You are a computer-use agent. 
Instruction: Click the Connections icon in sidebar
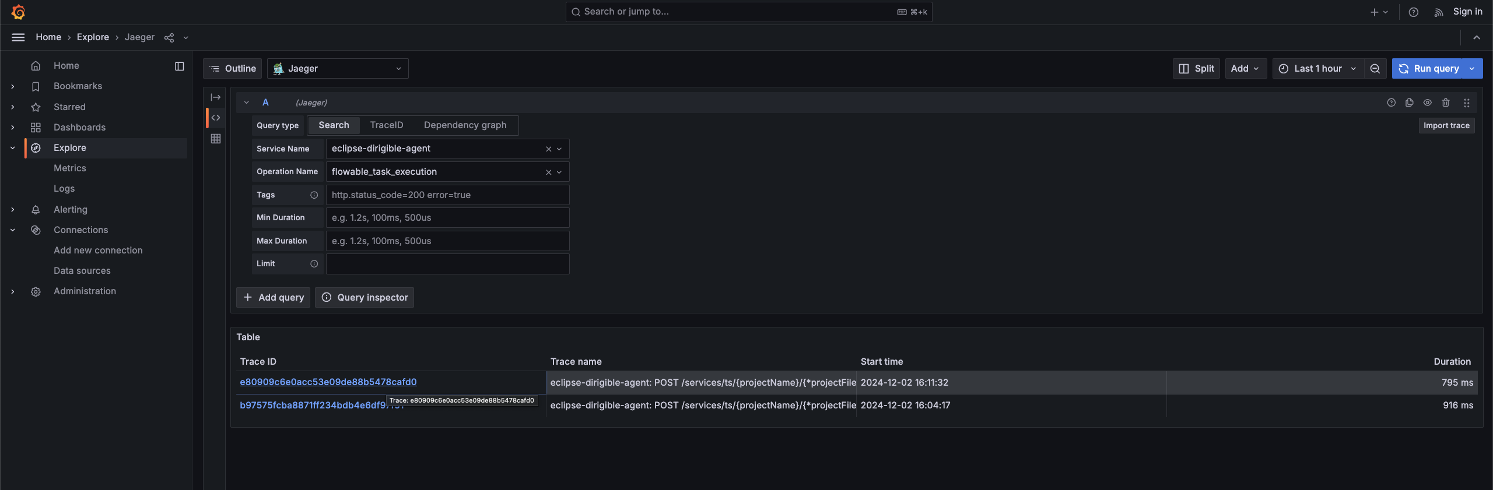click(36, 230)
